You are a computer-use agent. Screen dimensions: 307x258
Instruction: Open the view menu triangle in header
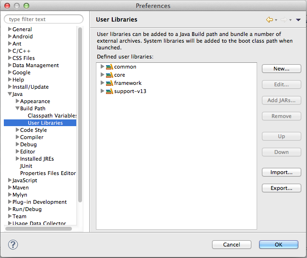(298, 20)
